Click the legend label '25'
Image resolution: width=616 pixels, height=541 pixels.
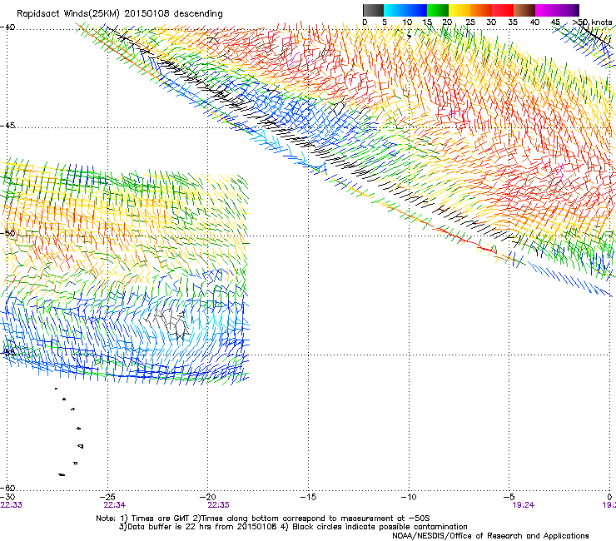[470, 22]
